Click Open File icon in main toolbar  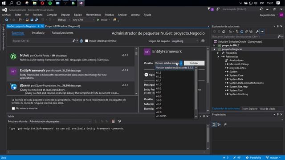27,20
